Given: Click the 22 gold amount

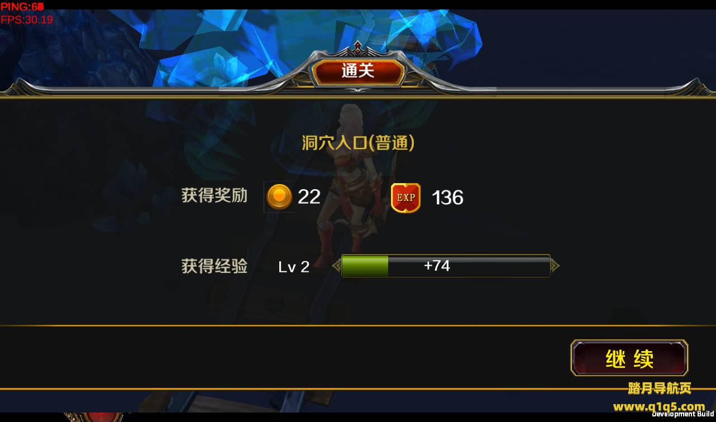Looking at the screenshot, I should tap(309, 196).
